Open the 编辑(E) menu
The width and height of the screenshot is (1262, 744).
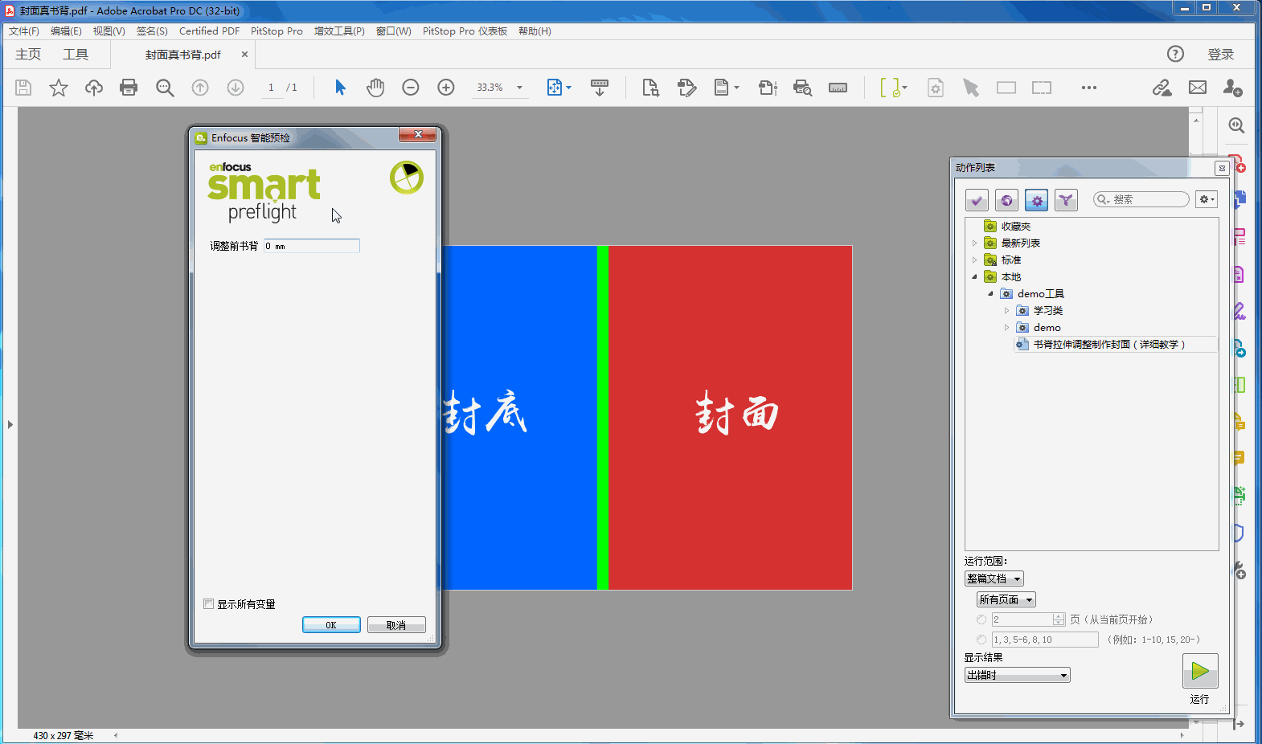pos(66,31)
